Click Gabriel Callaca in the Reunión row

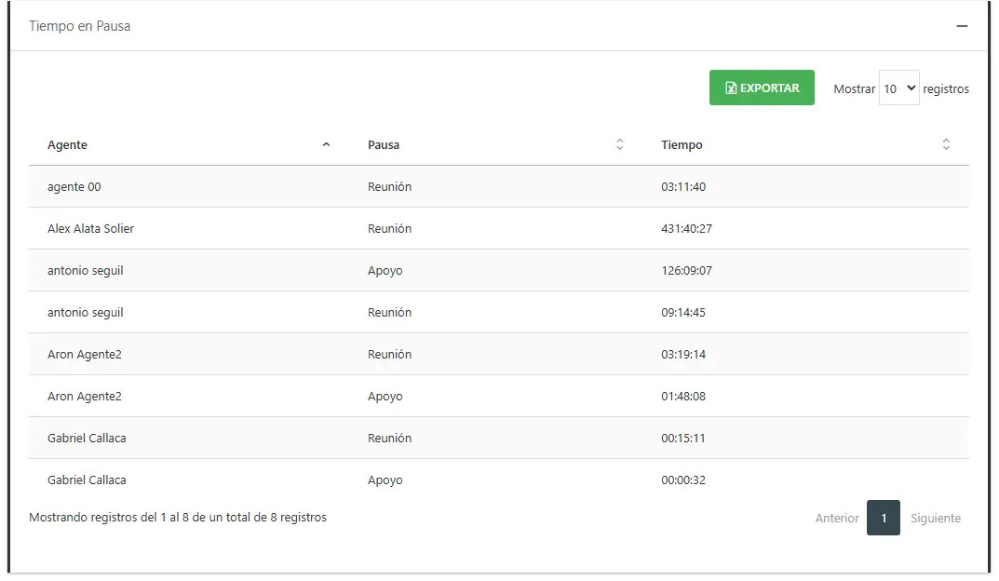pos(87,439)
